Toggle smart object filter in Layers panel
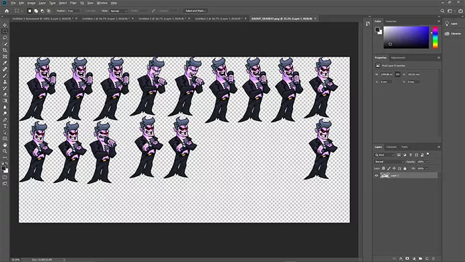The width and height of the screenshot is (465, 262). [x=422, y=155]
